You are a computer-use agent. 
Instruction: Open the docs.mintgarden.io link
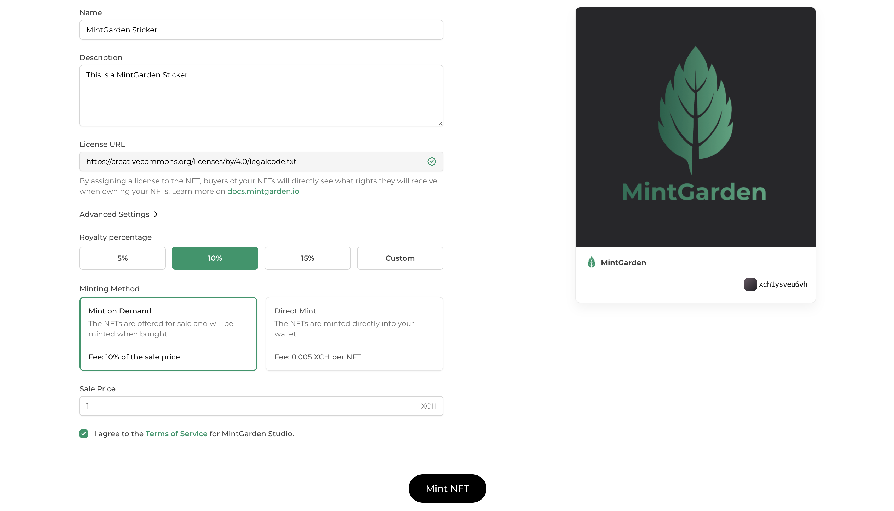coord(263,192)
